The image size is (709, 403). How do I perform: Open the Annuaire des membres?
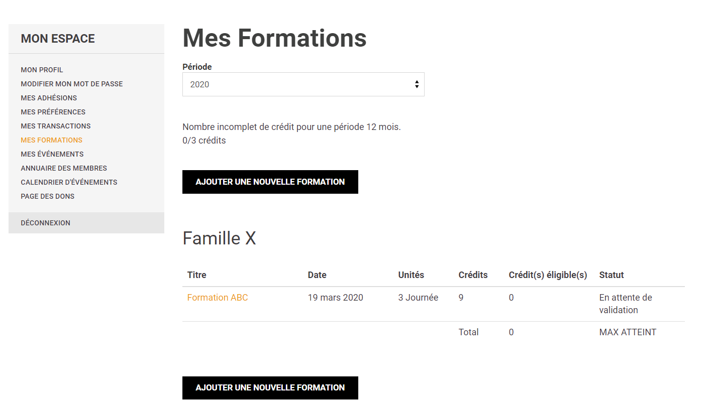64,168
